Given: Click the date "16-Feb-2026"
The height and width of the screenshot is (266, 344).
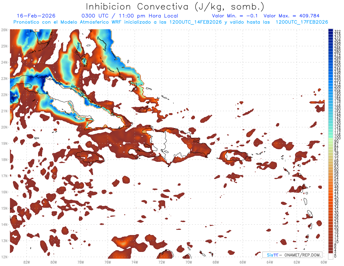Looking at the screenshot, I should [x=36, y=16].
